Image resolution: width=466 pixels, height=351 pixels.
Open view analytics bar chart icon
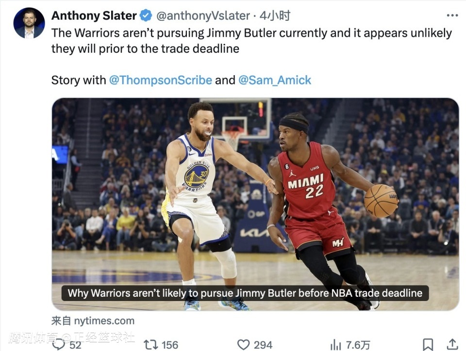click(x=335, y=345)
